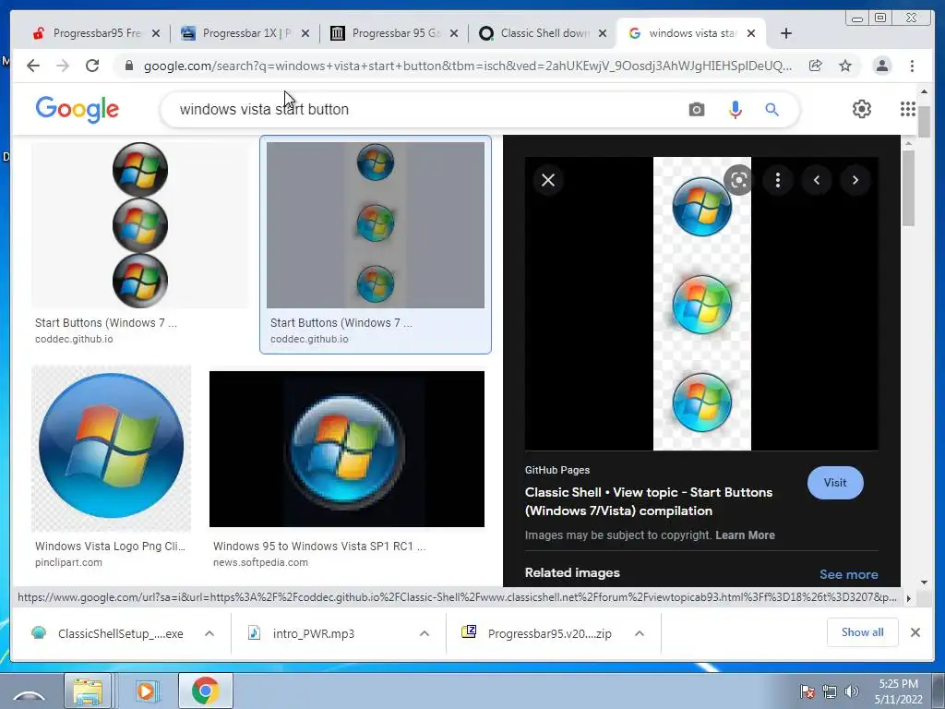
Task: Open Learn More copyright link
Action: coord(745,535)
